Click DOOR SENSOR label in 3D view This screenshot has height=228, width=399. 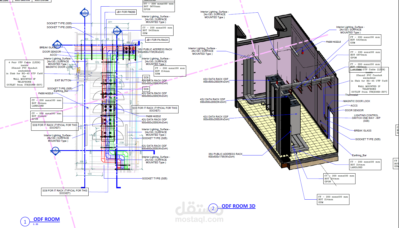[354, 110]
